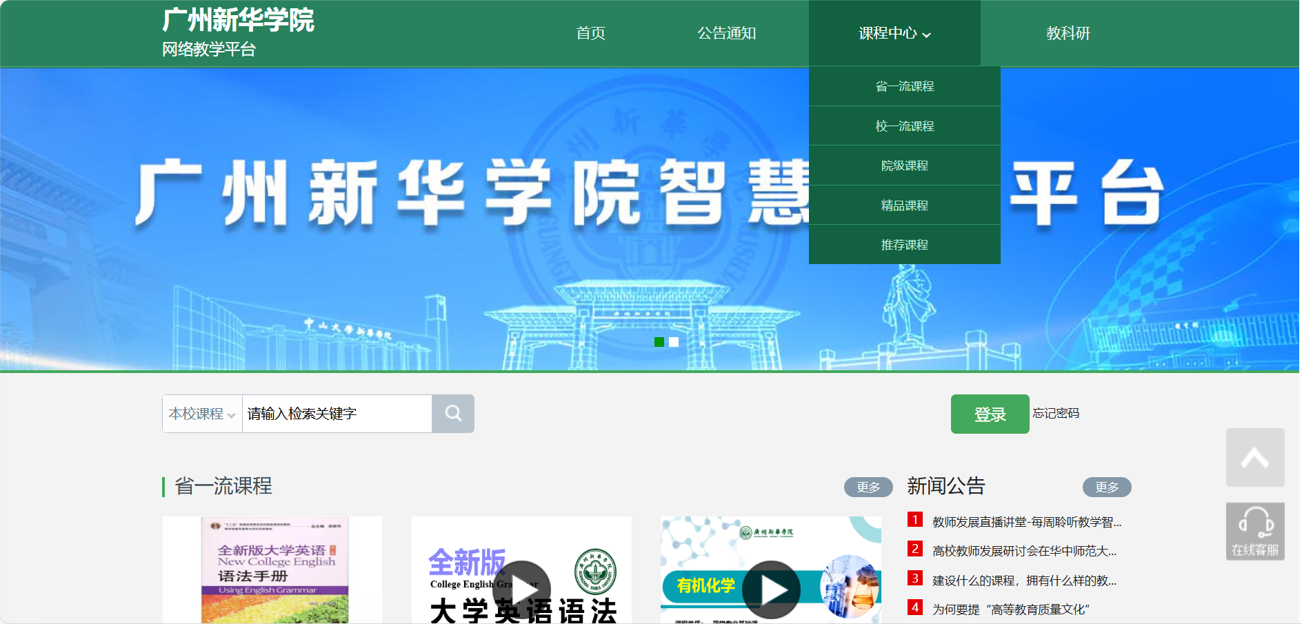Select the green first banner slide dot
The height and width of the screenshot is (624, 1302).
point(659,342)
